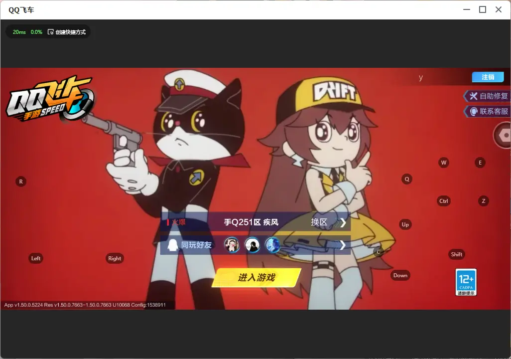Click the 进入游戏 start game button
The image size is (511, 359).
[x=256, y=277]
